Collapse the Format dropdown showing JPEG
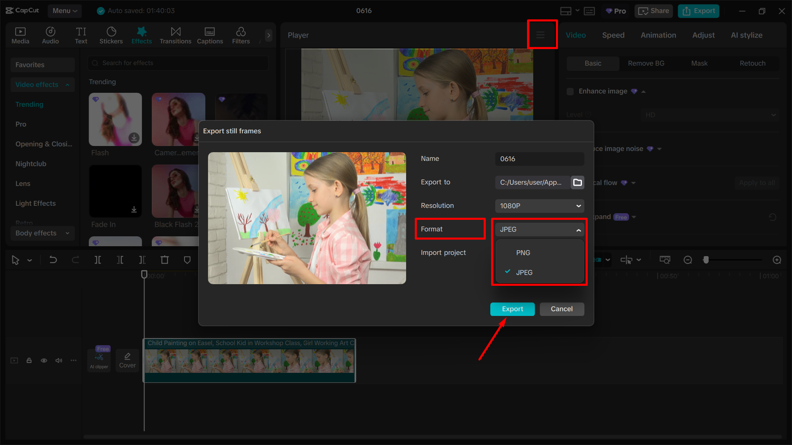This screenshot has width=792, height=445. pyautogui.click(x=539, y=229)
